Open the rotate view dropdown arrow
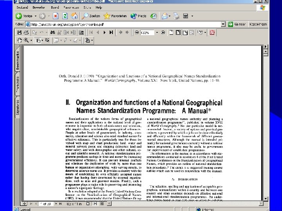This screenshot has height=211, width=282. tap(205, 33)
